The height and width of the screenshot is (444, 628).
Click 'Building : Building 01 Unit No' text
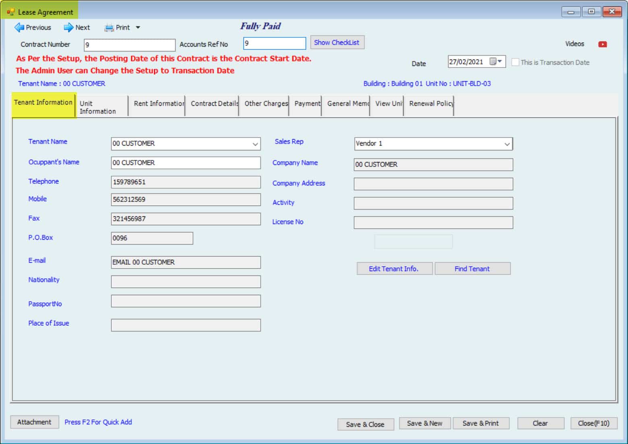[x=405, y=84]
